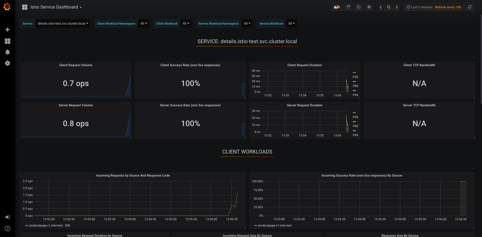Click the Share dashboard icon
This screenshot has width=482, height=237.
(348, 7)
